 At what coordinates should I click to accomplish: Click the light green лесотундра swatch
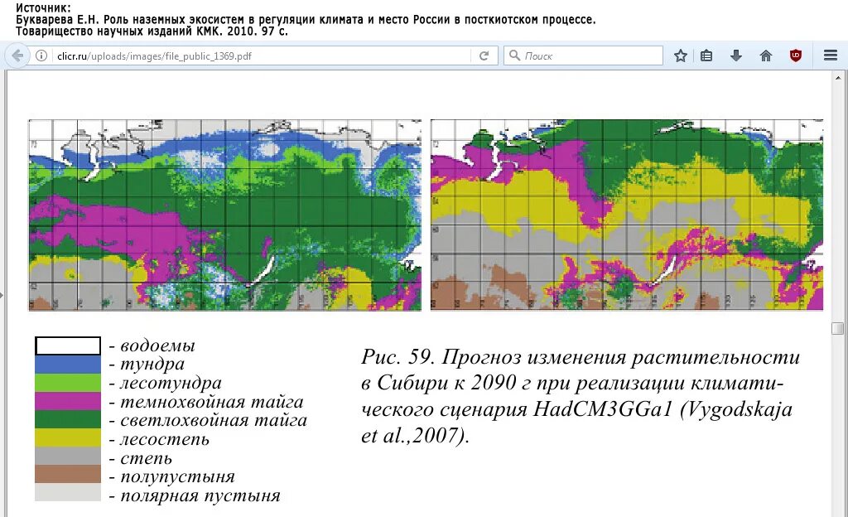68,382
